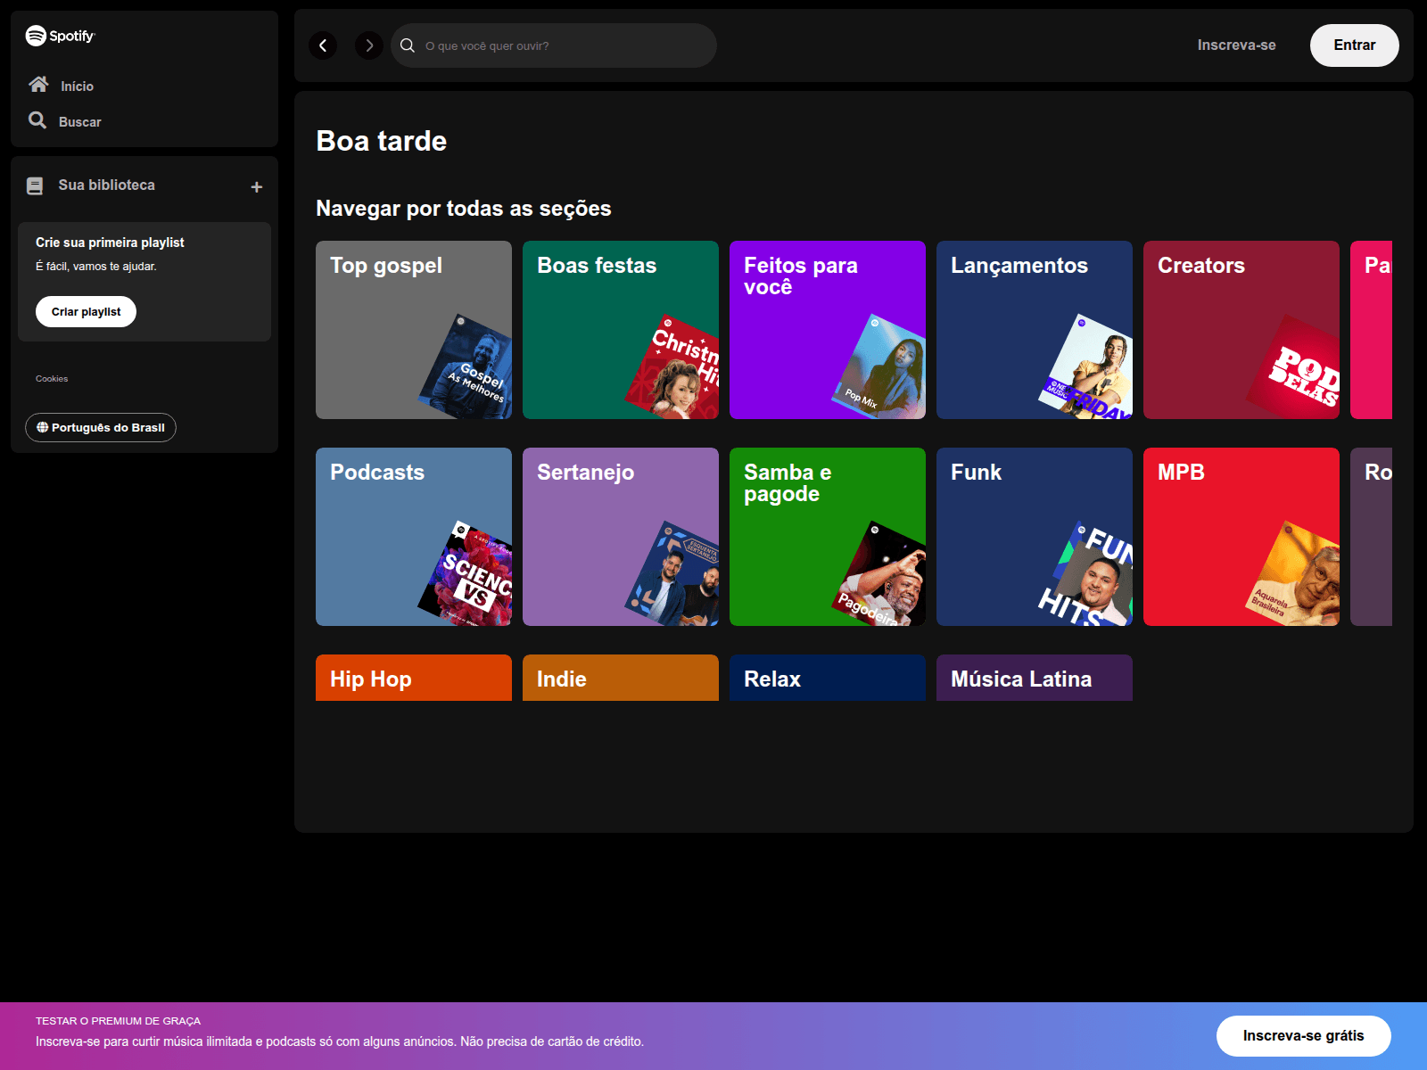
Task: Open the Cookies link
Action: tap(52, 378)
